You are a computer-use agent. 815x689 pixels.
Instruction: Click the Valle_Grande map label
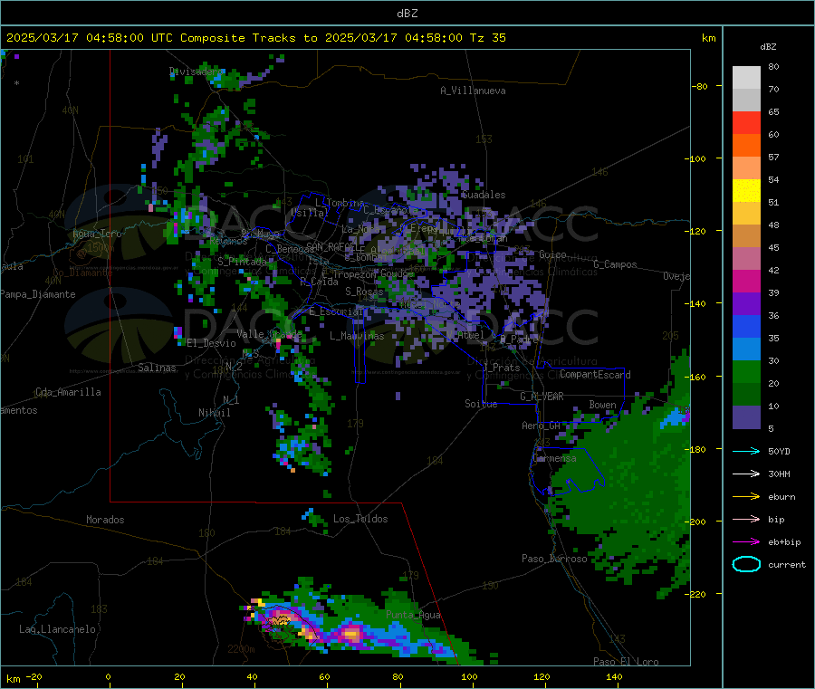click(269, 334)
